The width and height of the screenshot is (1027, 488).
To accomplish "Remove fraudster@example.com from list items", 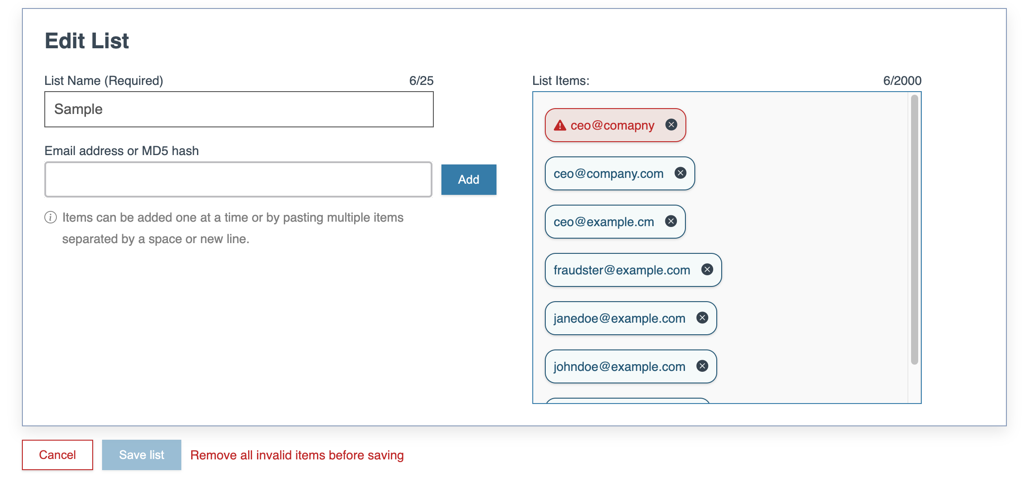I will (x=707, y=269).
